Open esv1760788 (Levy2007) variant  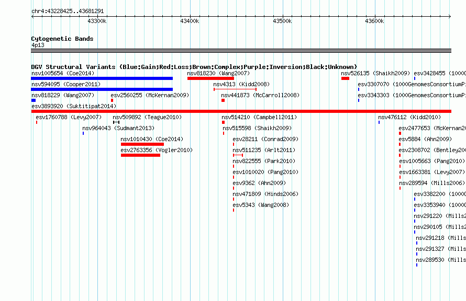[69, 117]
